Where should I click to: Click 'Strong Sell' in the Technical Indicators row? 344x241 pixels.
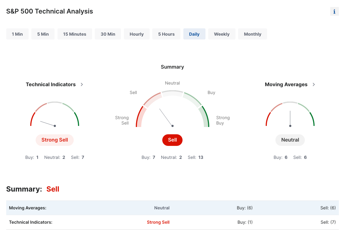tap(158, 222)
